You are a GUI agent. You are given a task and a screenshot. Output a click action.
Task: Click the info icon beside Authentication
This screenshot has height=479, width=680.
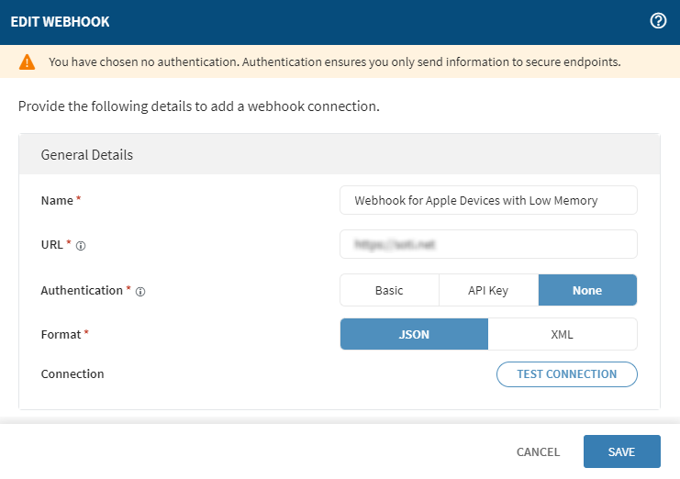(140, 292)
